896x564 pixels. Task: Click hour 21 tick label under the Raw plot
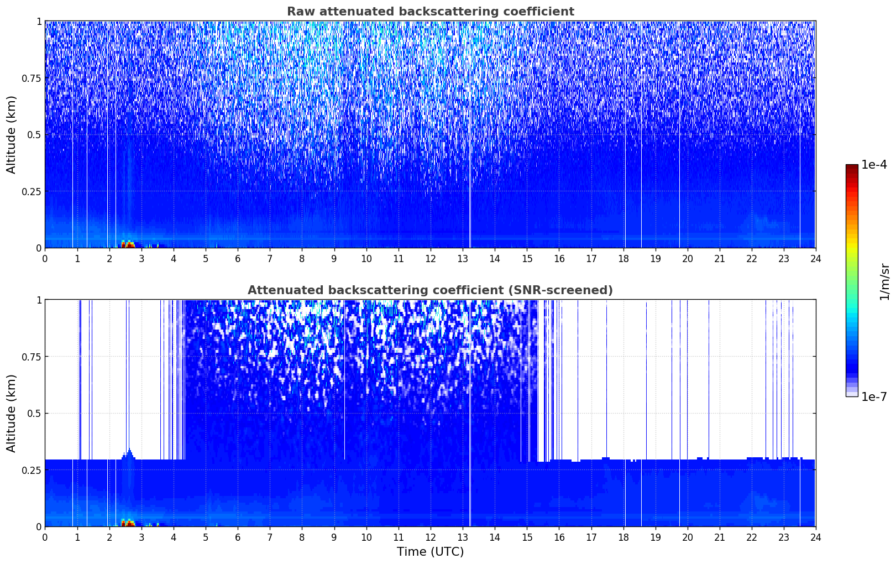(720, 258)
